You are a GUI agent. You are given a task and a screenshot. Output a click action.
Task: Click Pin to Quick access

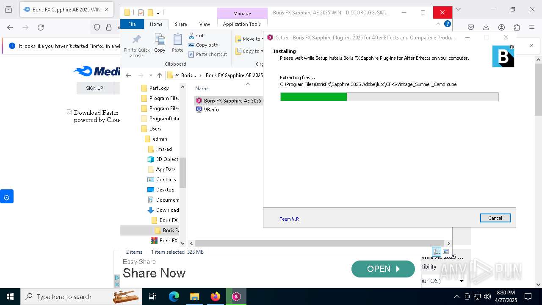coord(137,46)
